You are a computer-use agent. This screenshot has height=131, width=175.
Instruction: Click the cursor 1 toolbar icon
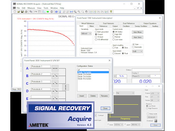[91, 12]
